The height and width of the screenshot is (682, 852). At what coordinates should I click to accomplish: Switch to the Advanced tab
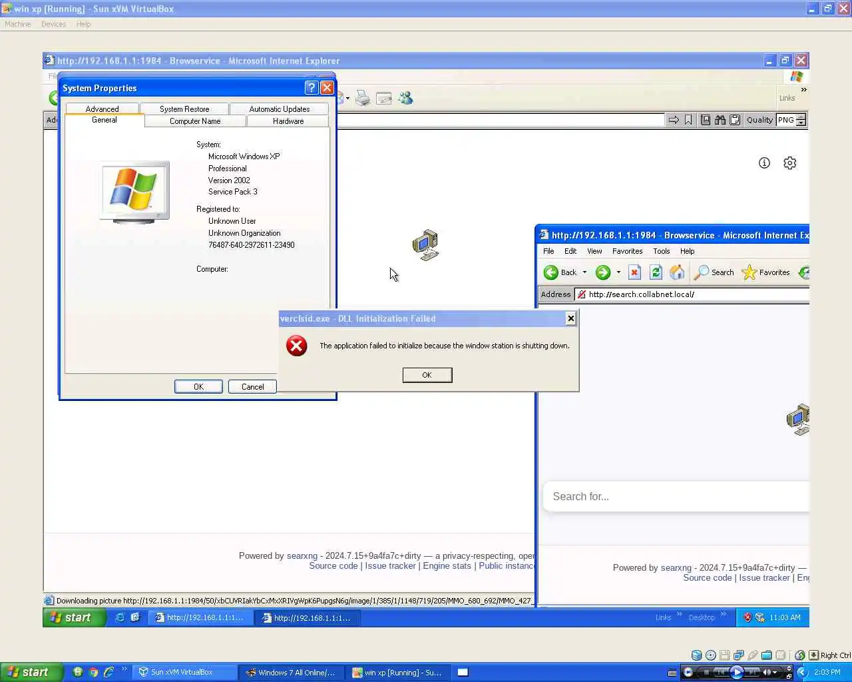coord(102,109)
